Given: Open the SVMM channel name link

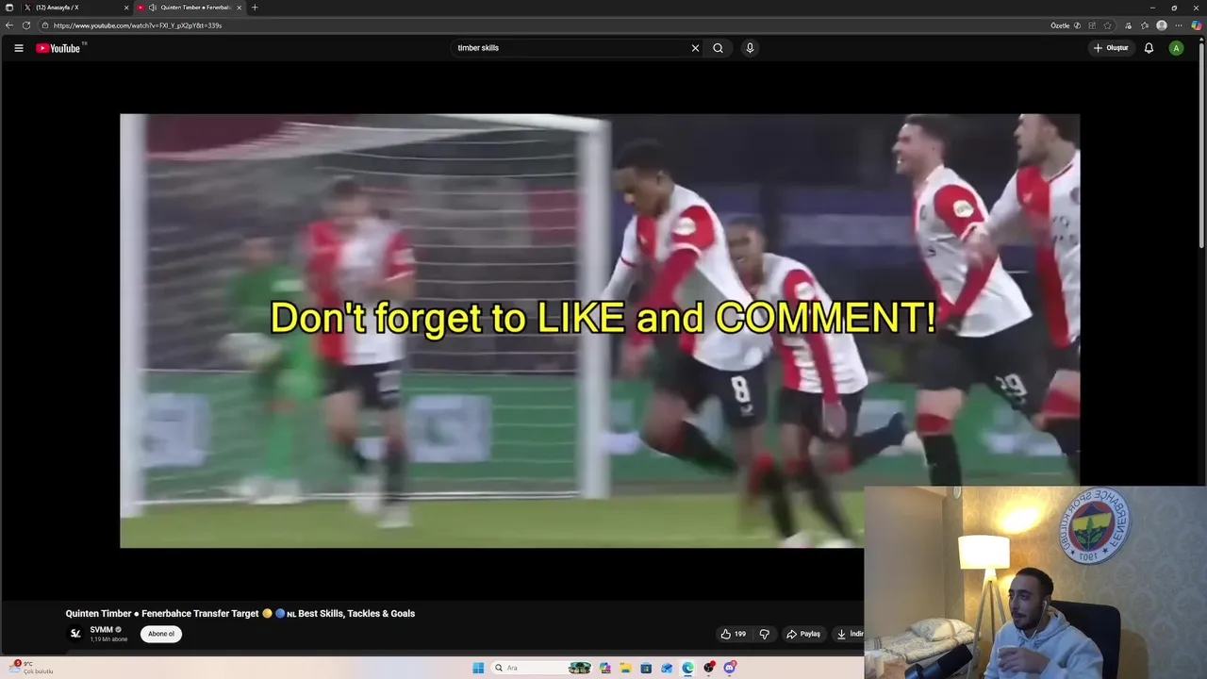Looking at the screenshot, I should pos(101,630).
